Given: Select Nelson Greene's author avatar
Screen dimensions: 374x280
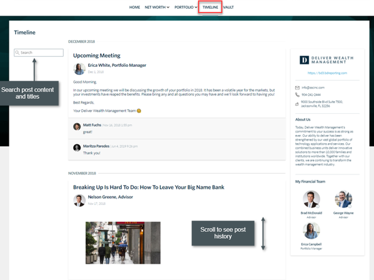Looking at the screenshot, I should tap(79, 201).
